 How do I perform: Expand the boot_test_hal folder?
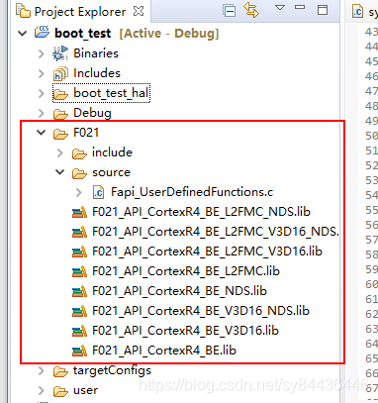(x=42, y=93)
